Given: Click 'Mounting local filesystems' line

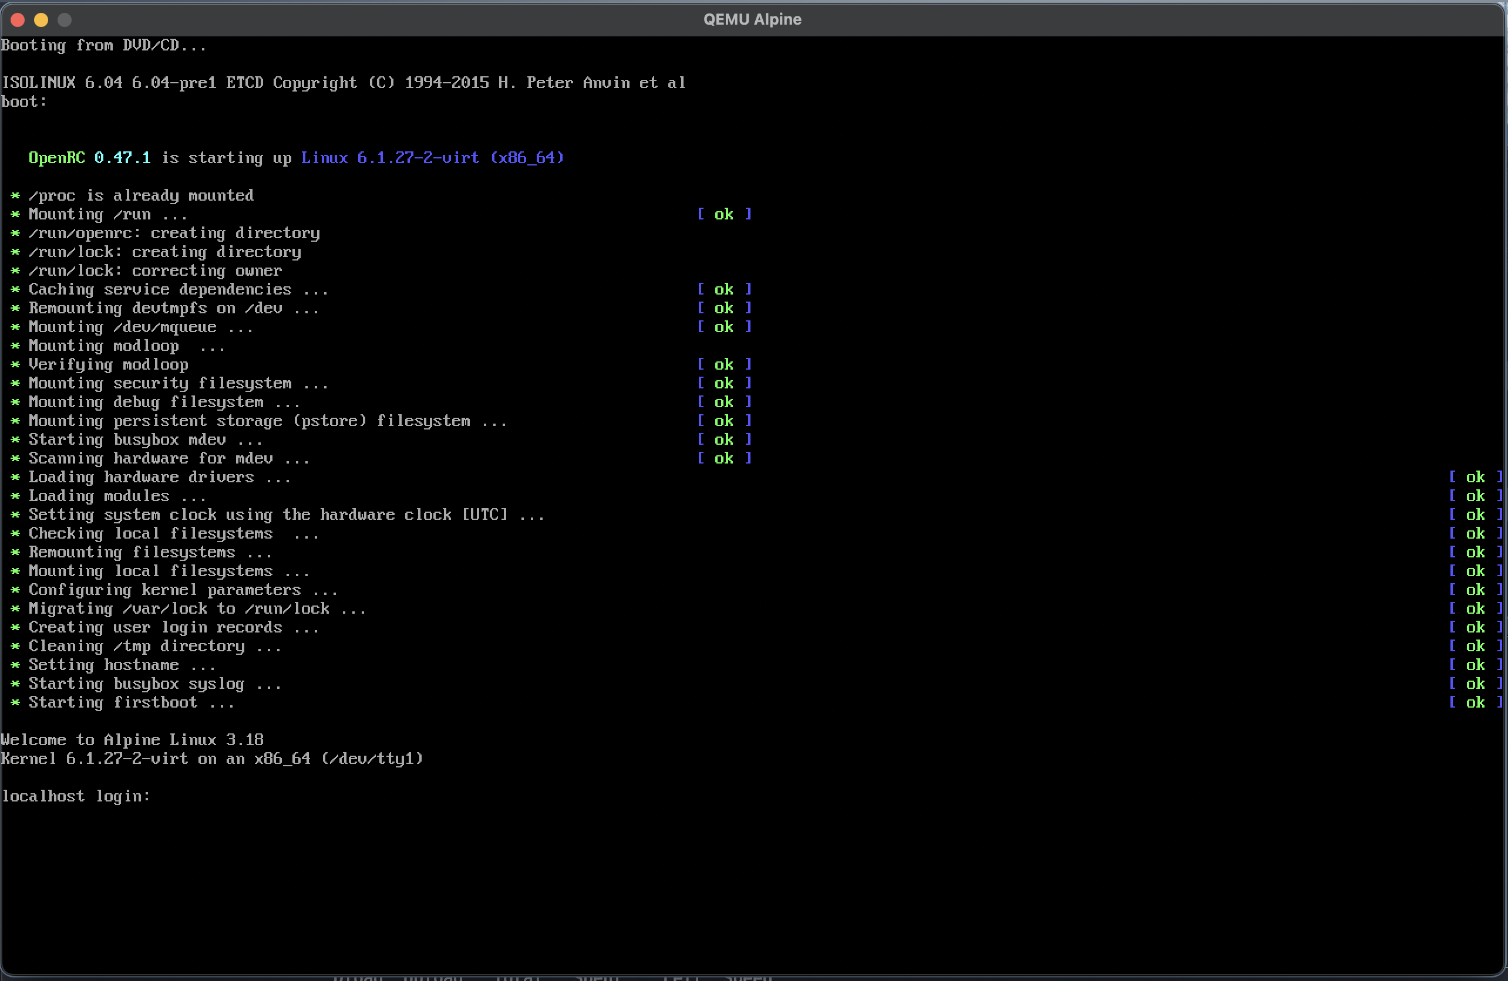Looking at the screenshot, I should click(x=169, y=571).
